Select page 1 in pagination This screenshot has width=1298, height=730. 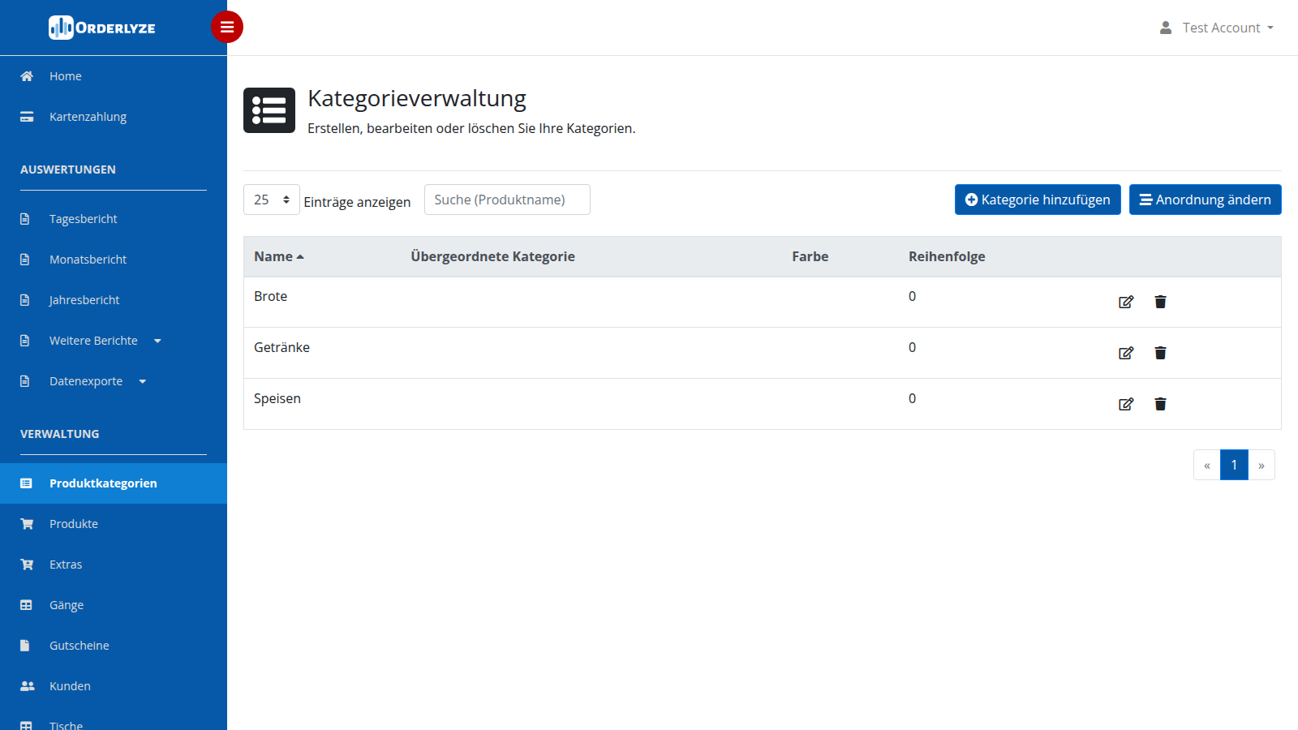tap(1234, 465)
